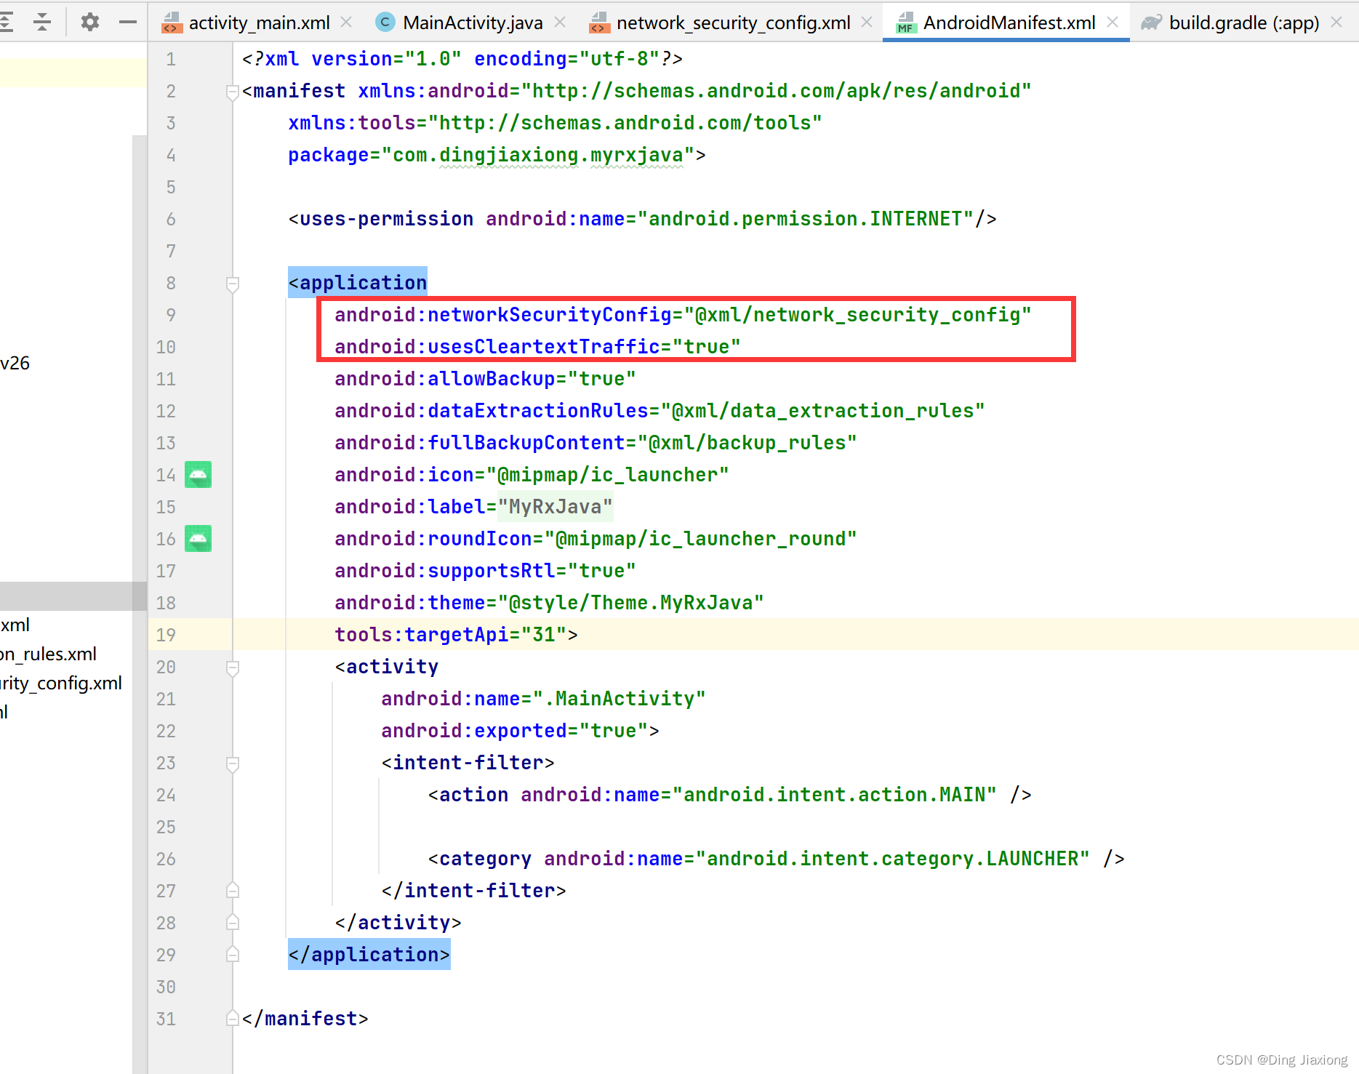This screenshot has height=1074, width=1359.
Task: Click the android:supportsRtl attribute
Action: [485, 571]
